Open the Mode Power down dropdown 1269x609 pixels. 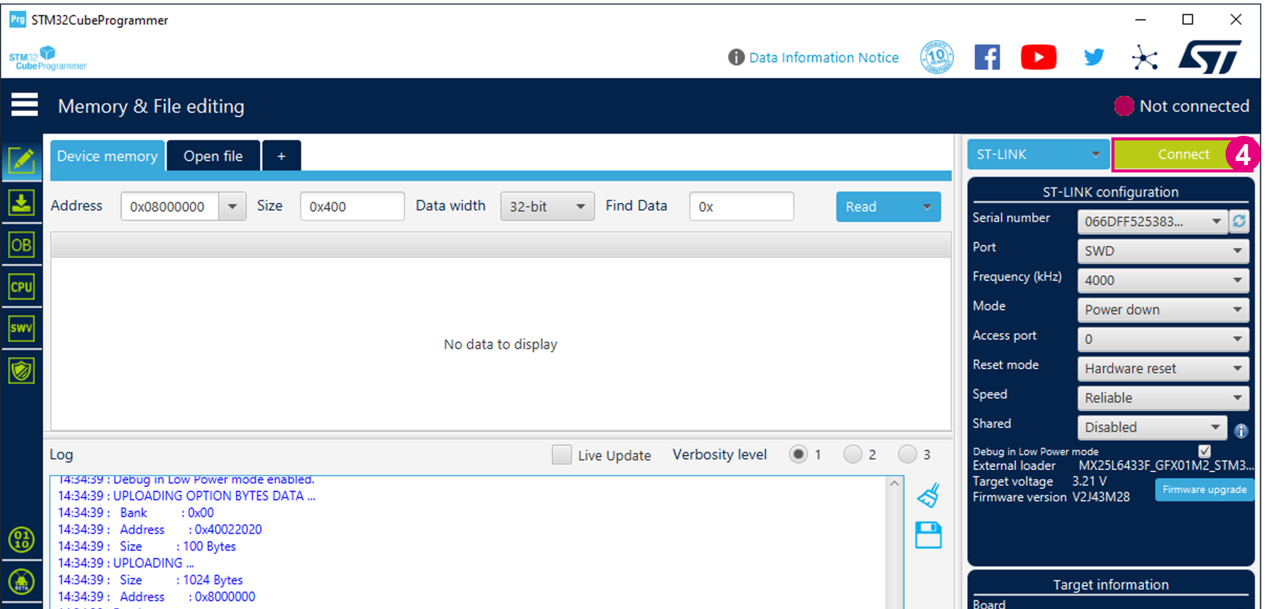tap(1162, 309)
